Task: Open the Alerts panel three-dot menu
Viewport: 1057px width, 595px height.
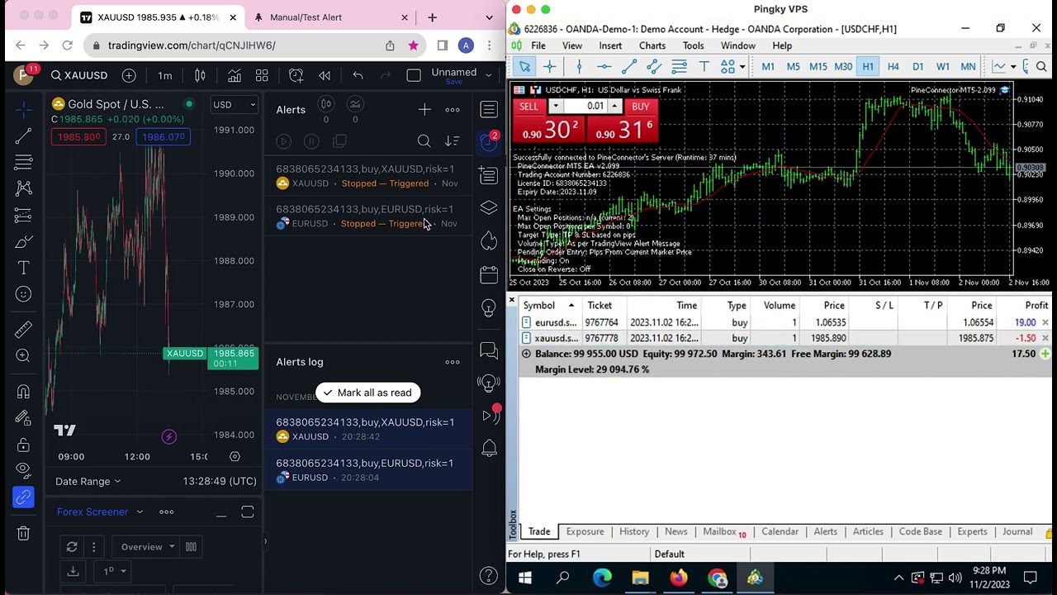Action: tap(453, 110)
